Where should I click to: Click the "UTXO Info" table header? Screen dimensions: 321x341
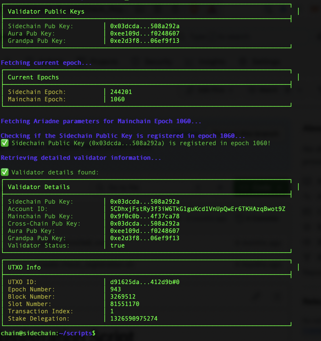point(24,267)
